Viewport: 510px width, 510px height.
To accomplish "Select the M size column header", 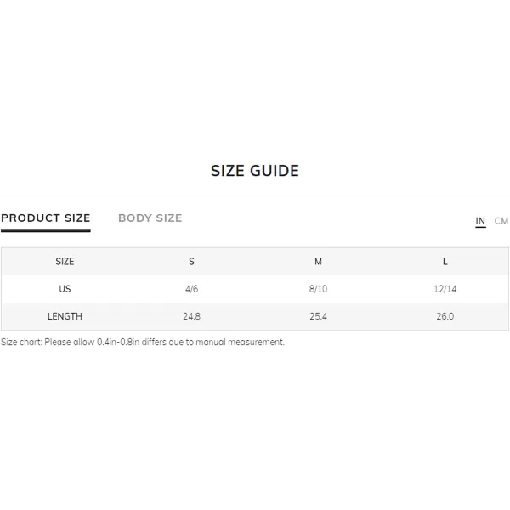I will coord(318,262).
